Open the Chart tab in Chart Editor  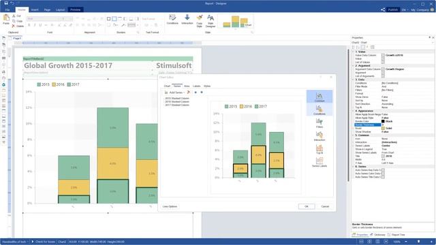(167, 86)
